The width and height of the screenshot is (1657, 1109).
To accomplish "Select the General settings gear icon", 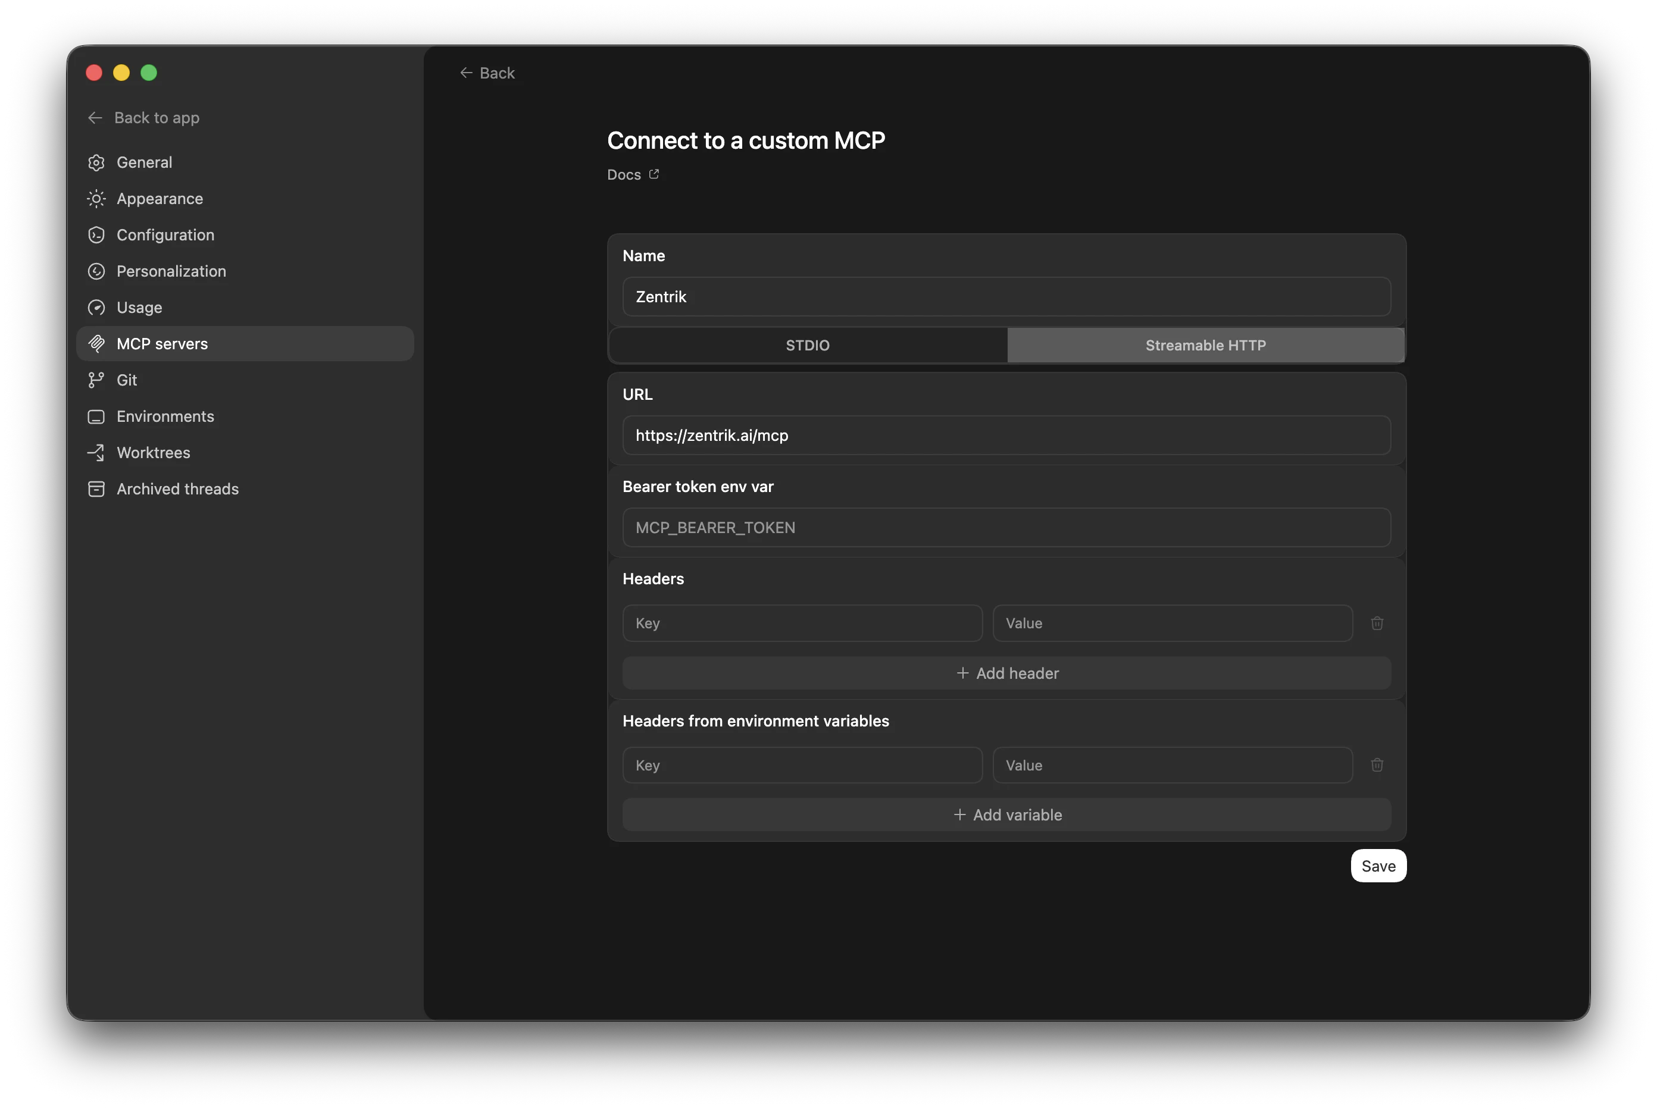I will tap(97, 162).
